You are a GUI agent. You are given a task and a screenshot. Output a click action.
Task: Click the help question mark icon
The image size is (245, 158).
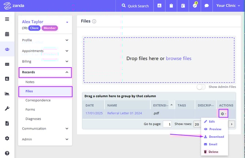7,153
